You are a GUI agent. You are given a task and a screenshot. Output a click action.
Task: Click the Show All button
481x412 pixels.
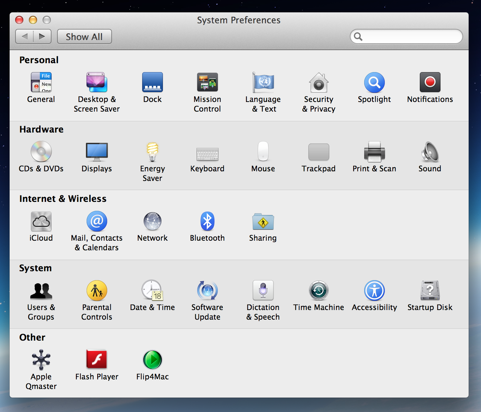(x=85, y=36)
